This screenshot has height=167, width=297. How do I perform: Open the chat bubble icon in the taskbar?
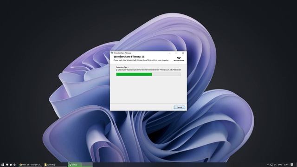coord(7,165)
